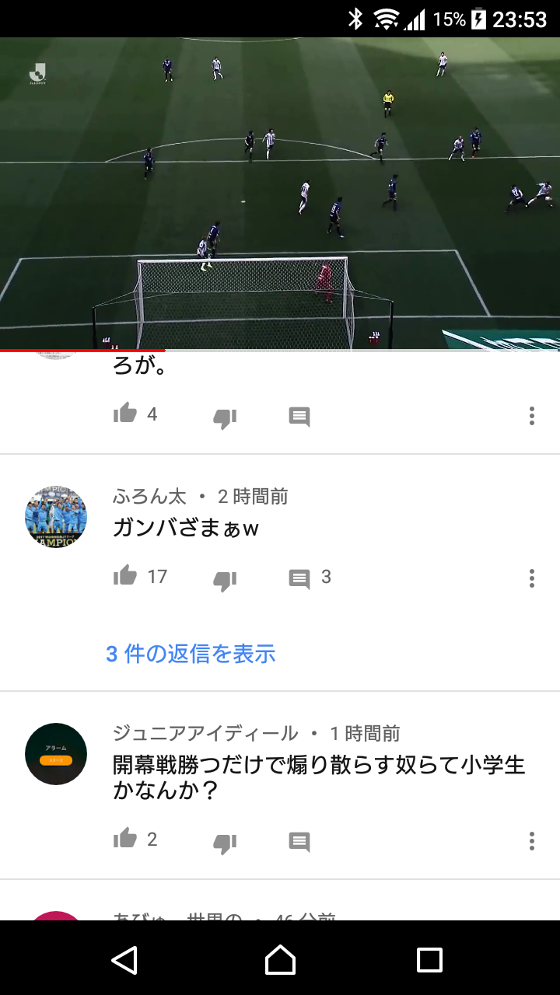This screenshot has height=995, width=560.
Task: Dislike the top comment ending ろが。
Action: click(225, 418)
